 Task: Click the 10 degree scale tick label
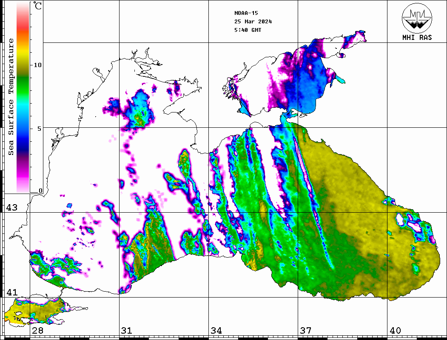(38, 65)
